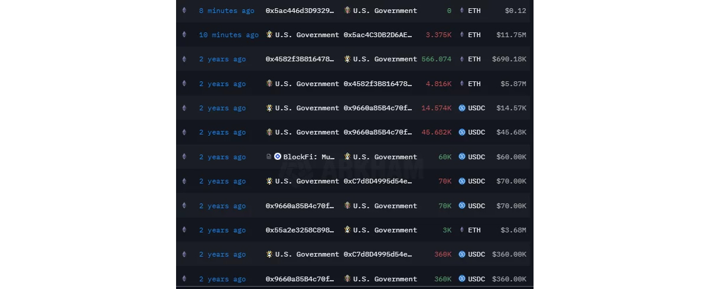Click the U.S. Government seal icon in the $60.00K row

(x=347, y=157)
